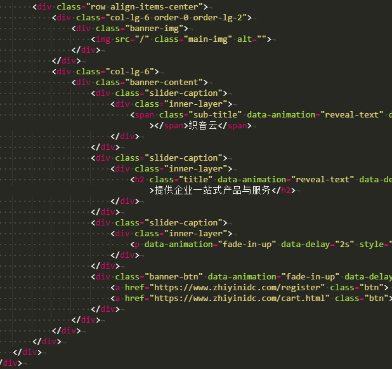
Task: Click the style attribute on the p tag
Action: (373, 245)
